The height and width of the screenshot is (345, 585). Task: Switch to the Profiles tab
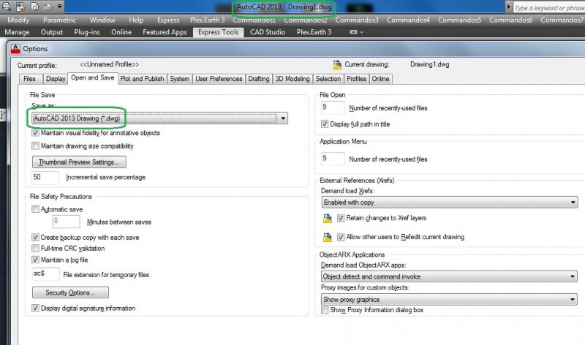[x=356, y=79]
